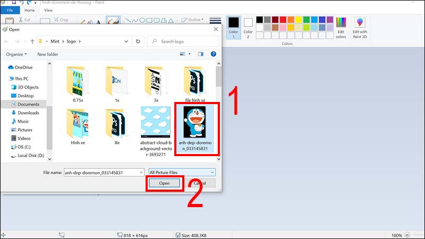Launch Edit with Paint 3D
This screenshot has height=239, width=425.
click(360, 28)
